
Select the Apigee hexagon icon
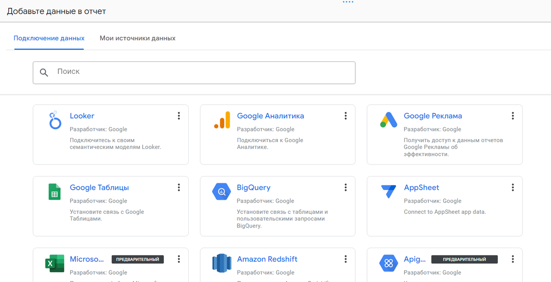click(388, 263)
